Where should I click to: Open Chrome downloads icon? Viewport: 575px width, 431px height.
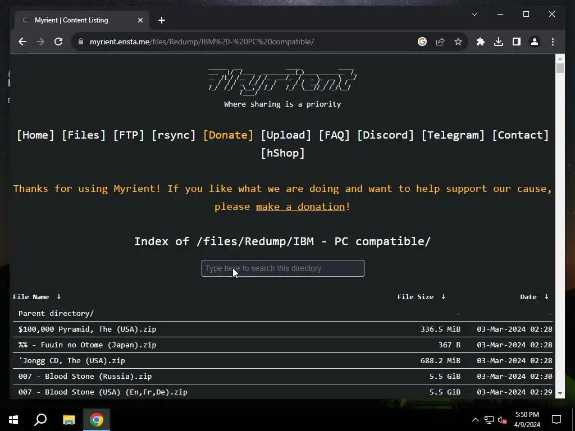[499, 42]
